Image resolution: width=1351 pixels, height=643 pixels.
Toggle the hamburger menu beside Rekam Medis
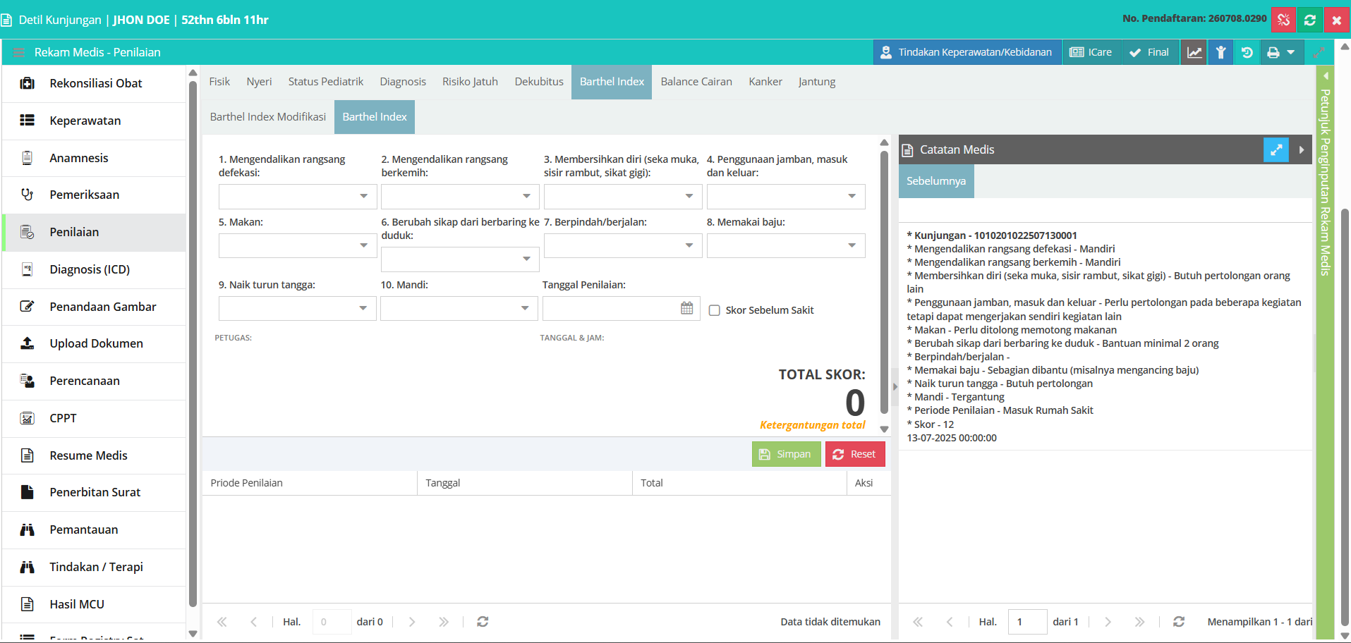point(19,52)
